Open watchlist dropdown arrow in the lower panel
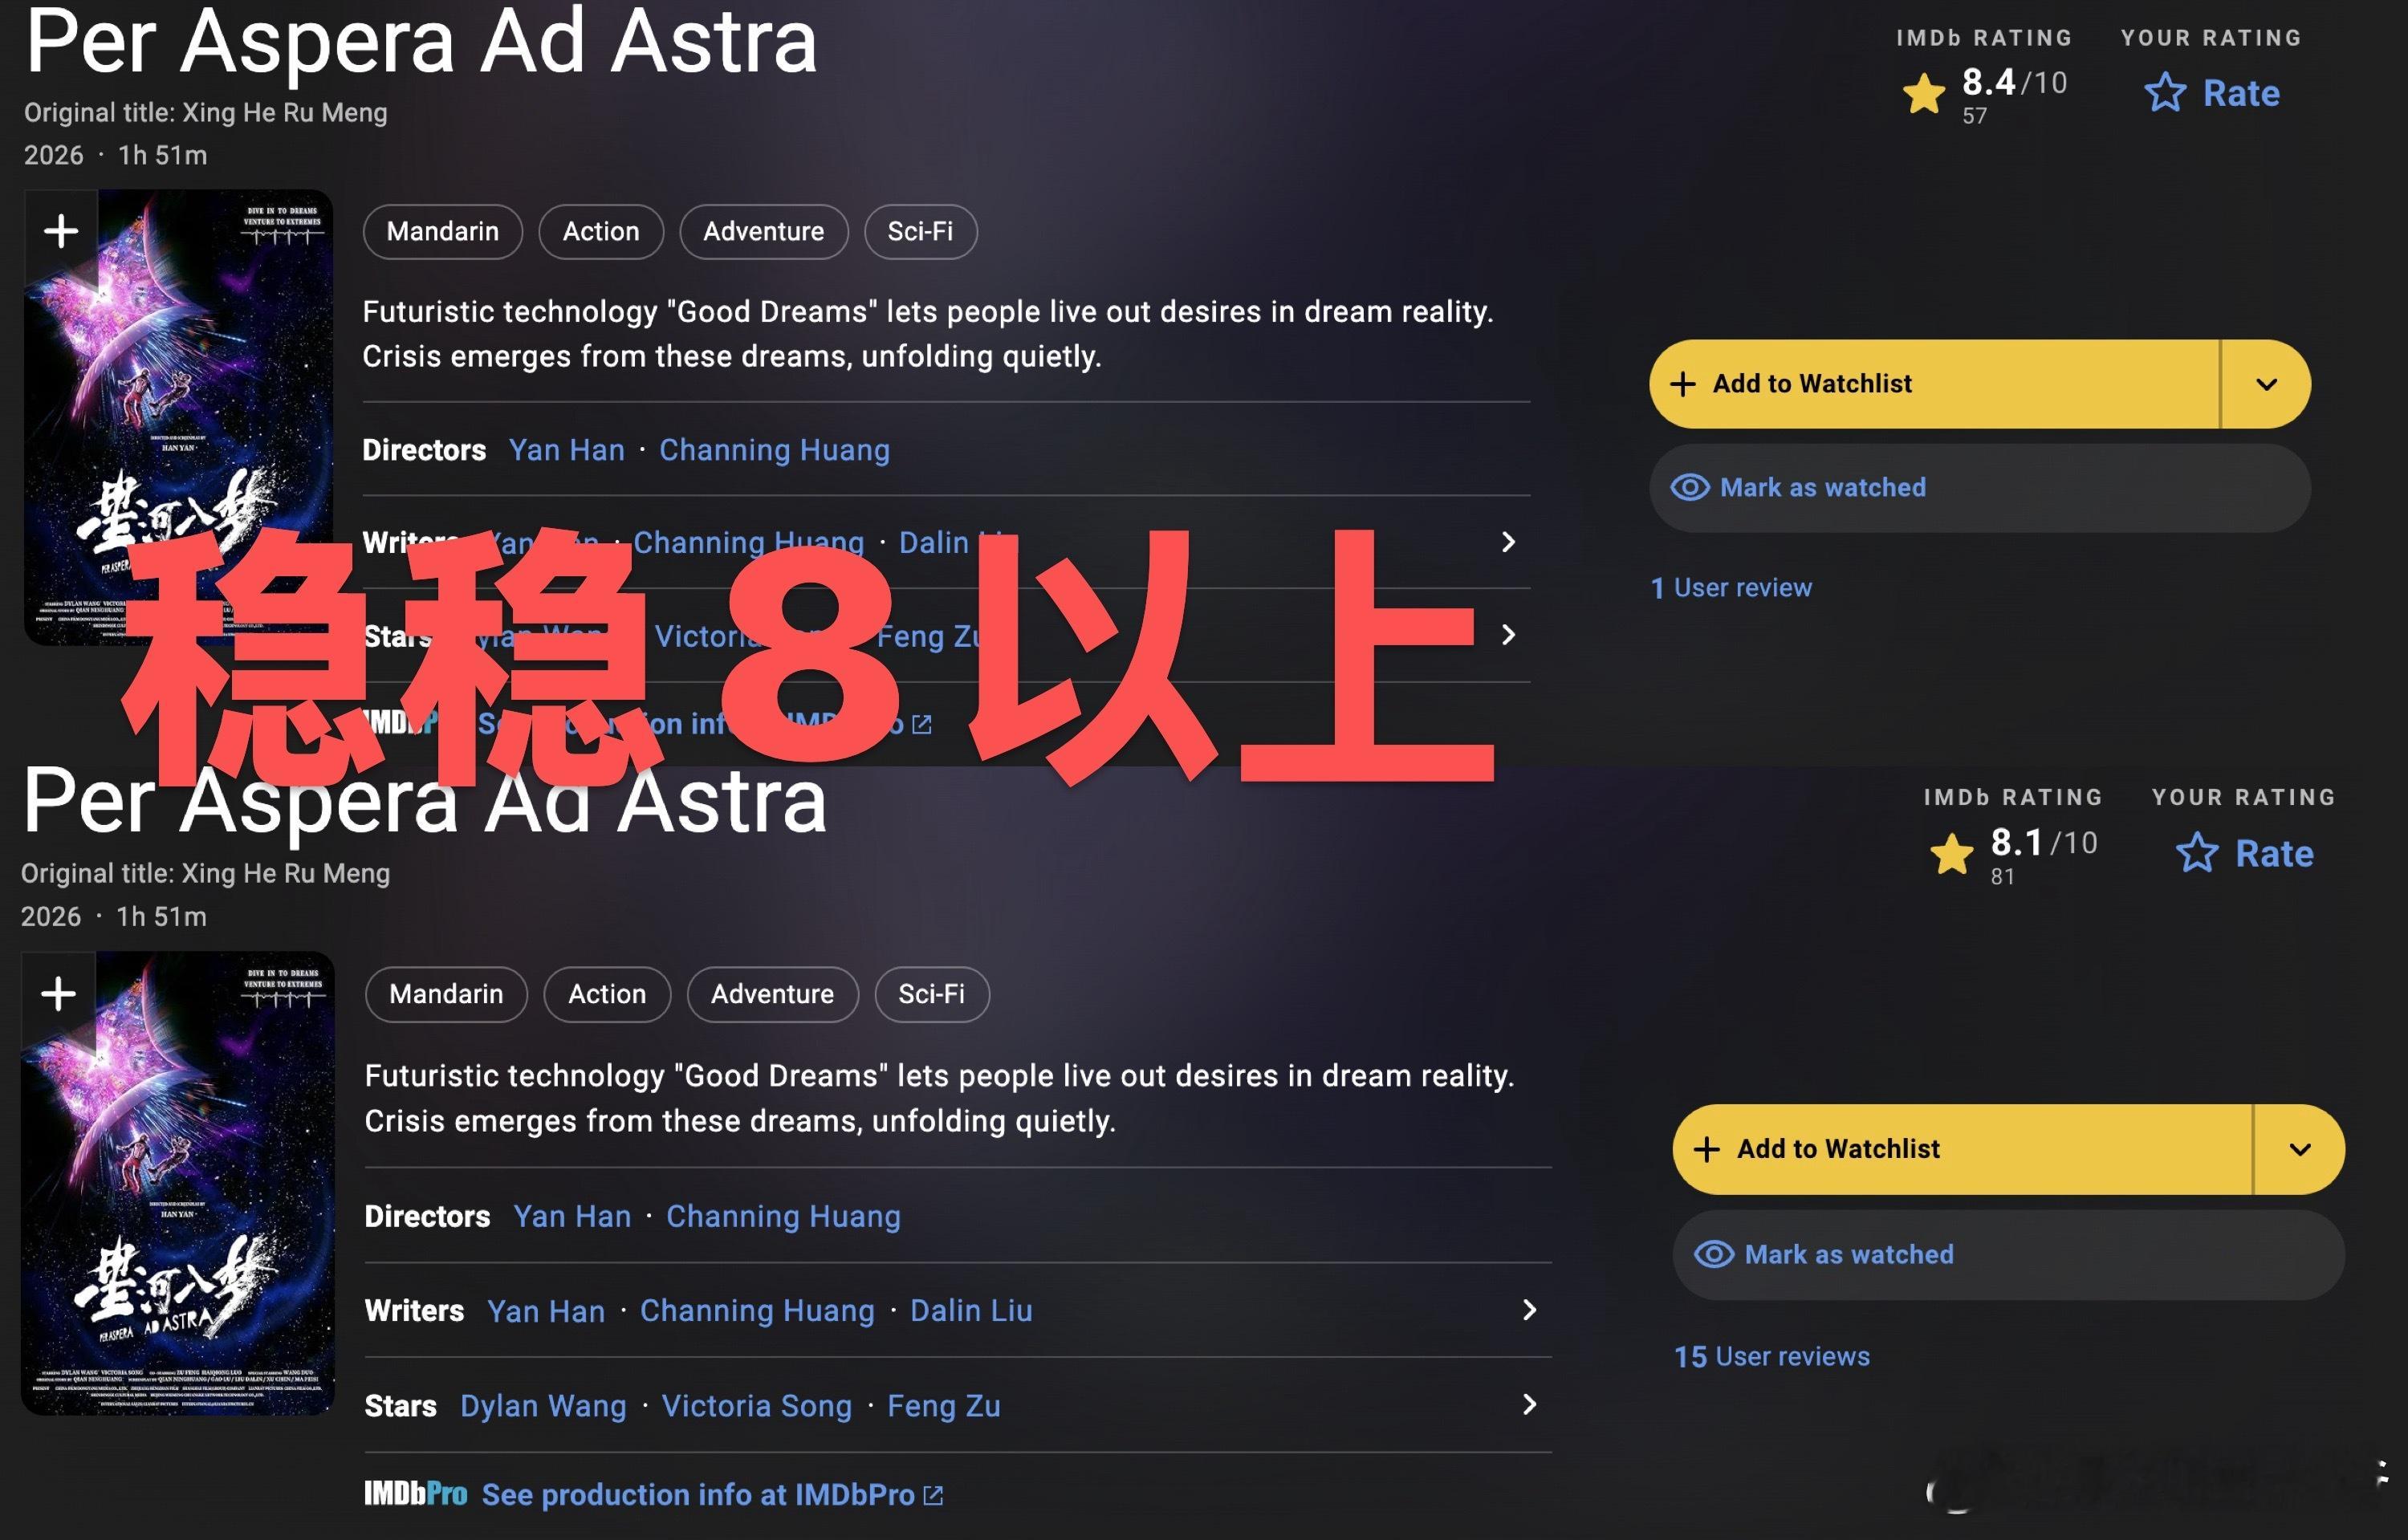Image resolution: width=2408 pixels, height=1540 pixels. click(2299, 1149)
